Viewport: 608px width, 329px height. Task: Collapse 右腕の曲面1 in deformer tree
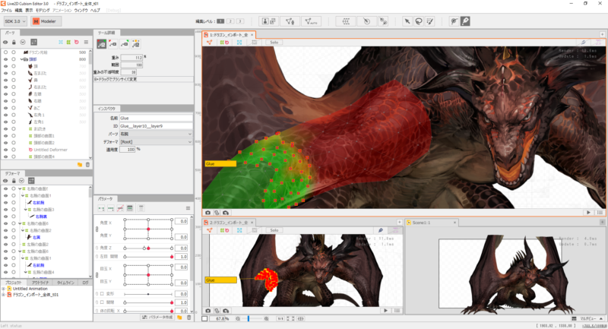[23, 195]
